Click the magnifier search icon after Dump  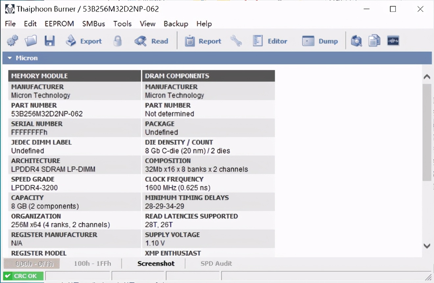[x=356, y=41]
